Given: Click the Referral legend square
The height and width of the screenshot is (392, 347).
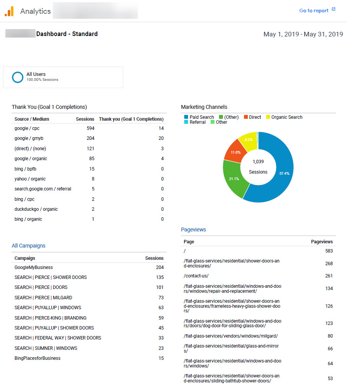Looking at the screenshot, I should coord(186,122).
